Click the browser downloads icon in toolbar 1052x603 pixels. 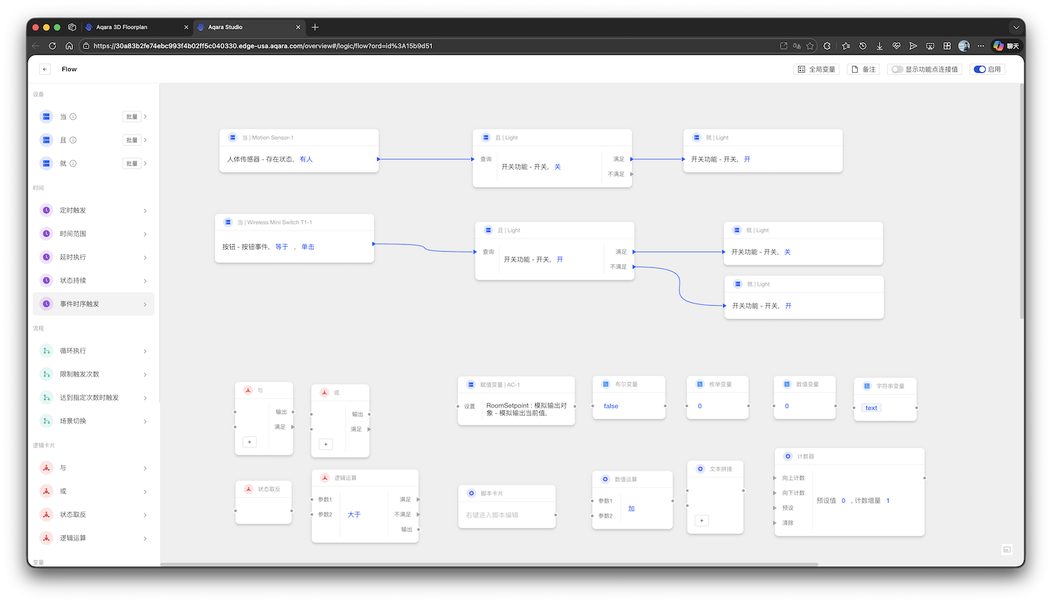[x=879, y=46]
